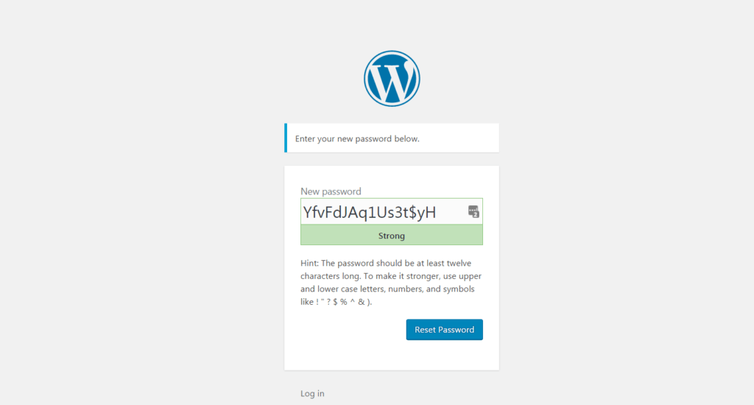This screenshot has height=405, width=754.
Task: Select the 'Enter your new password below.' notice
Action: [x=392, y=138]
